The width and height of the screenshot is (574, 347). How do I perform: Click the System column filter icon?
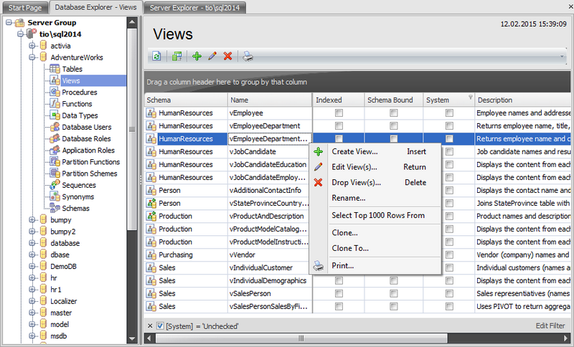point(470,98)
